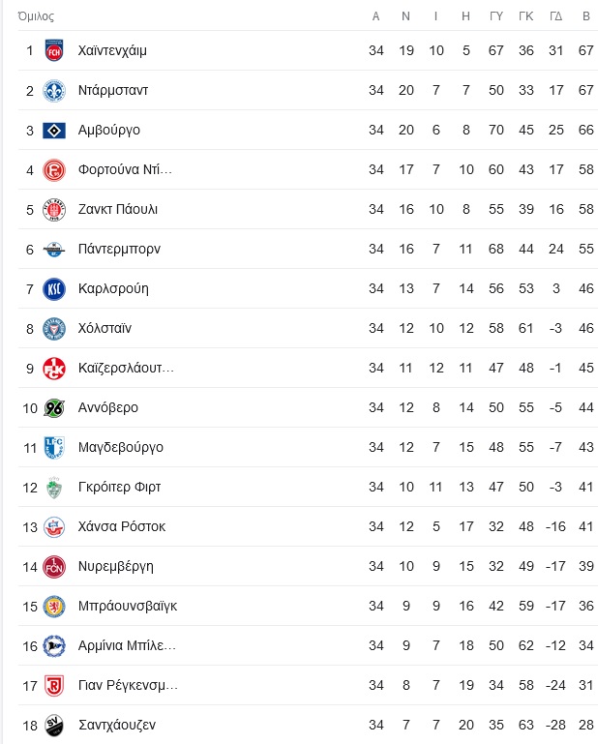This screenshot has height=744, width=598.
Task: Click the Kaiserslautern red FCK crest
Action: (54, 369)
